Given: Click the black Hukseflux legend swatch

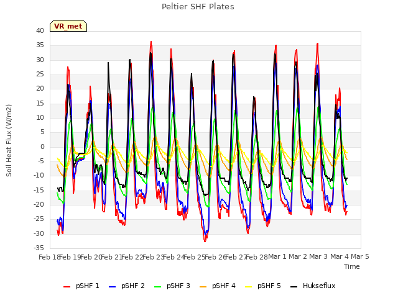Looking at the screenshot, I should coord(294,287).
